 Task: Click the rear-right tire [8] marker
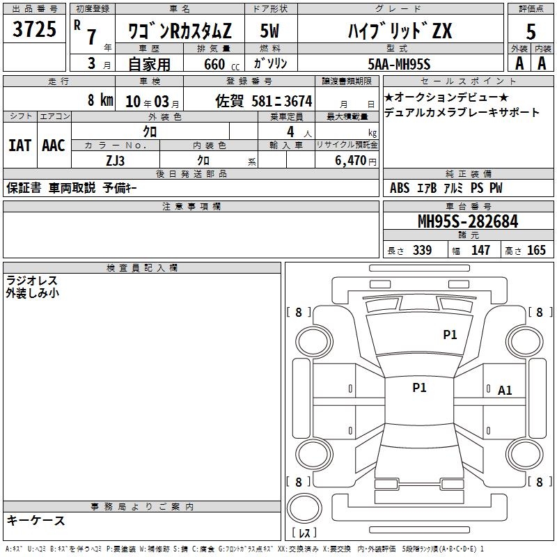539,482
